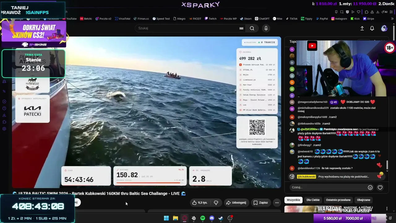Open the Speed Test bookmark
The width and height of the screenshot is (396, 223).
(x=161, y=19)
